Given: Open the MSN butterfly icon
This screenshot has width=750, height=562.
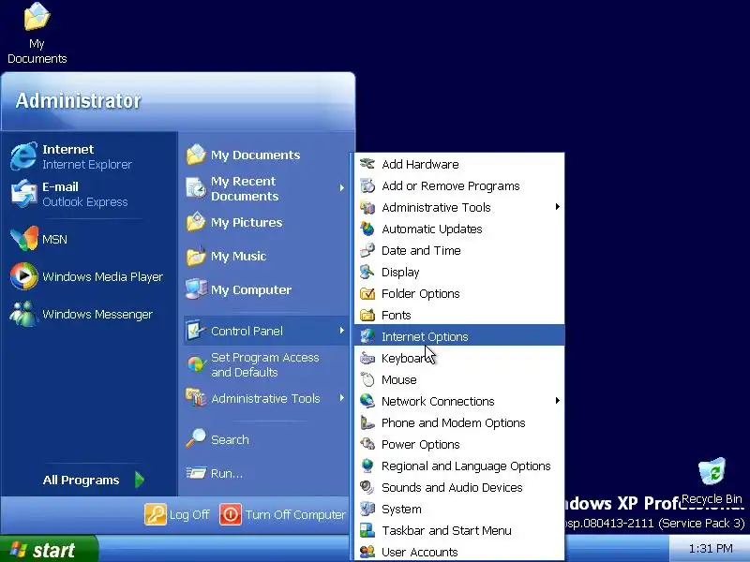Looking at the screenshot, I should click(24, 239).
